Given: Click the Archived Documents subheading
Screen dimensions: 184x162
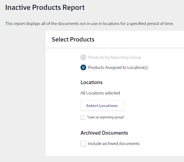Looking at the screenshot, I should point(104,133).
